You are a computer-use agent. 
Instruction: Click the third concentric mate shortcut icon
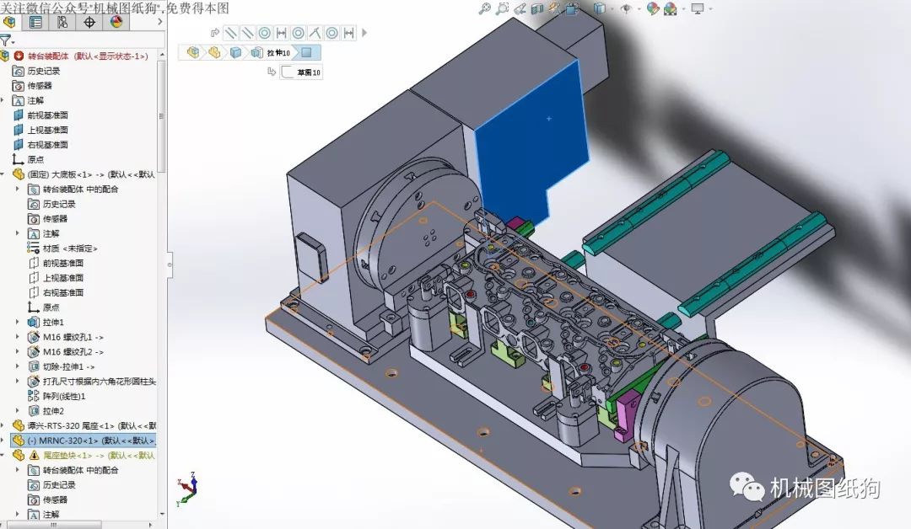tap(332, 33)
